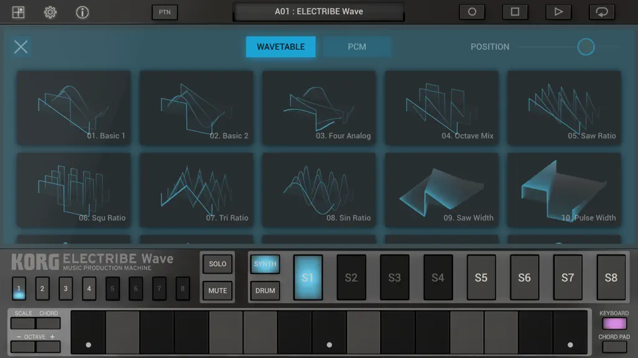
Task: Choose the 09. Saw Width wavetable thumbnail
Action: (442, 190)
